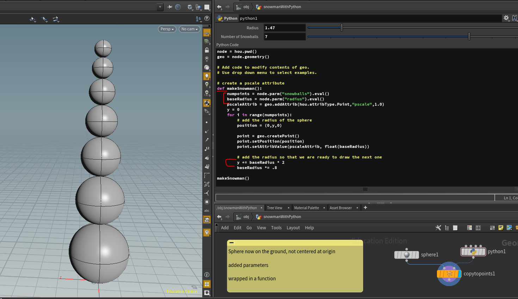Open the path dropdown arrow in viewport header
Image resolution: width=518 pixels, height=299 pixels.
pyautogui.click(x=160, y=7)
